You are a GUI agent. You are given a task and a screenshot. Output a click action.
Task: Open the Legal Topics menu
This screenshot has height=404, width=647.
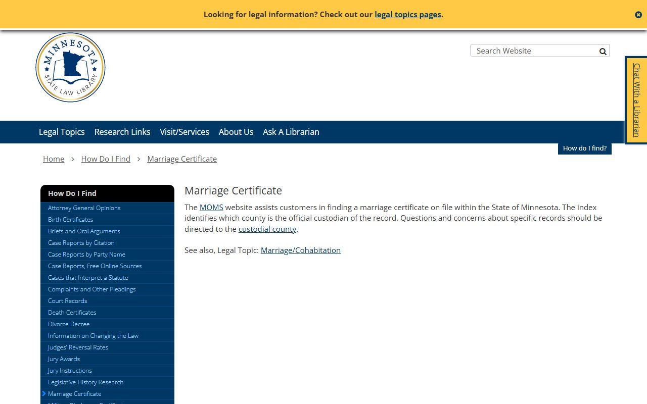pos(62,132)
